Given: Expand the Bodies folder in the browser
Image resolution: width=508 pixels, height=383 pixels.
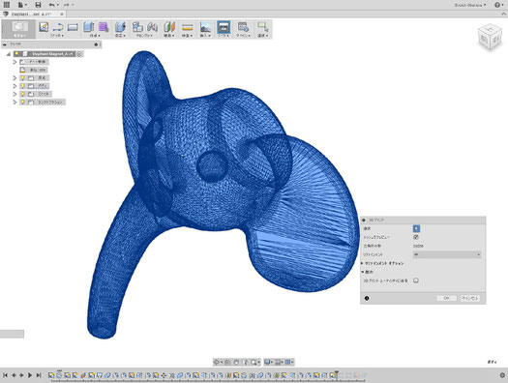Looking at the screenshot, I should 15,86.
